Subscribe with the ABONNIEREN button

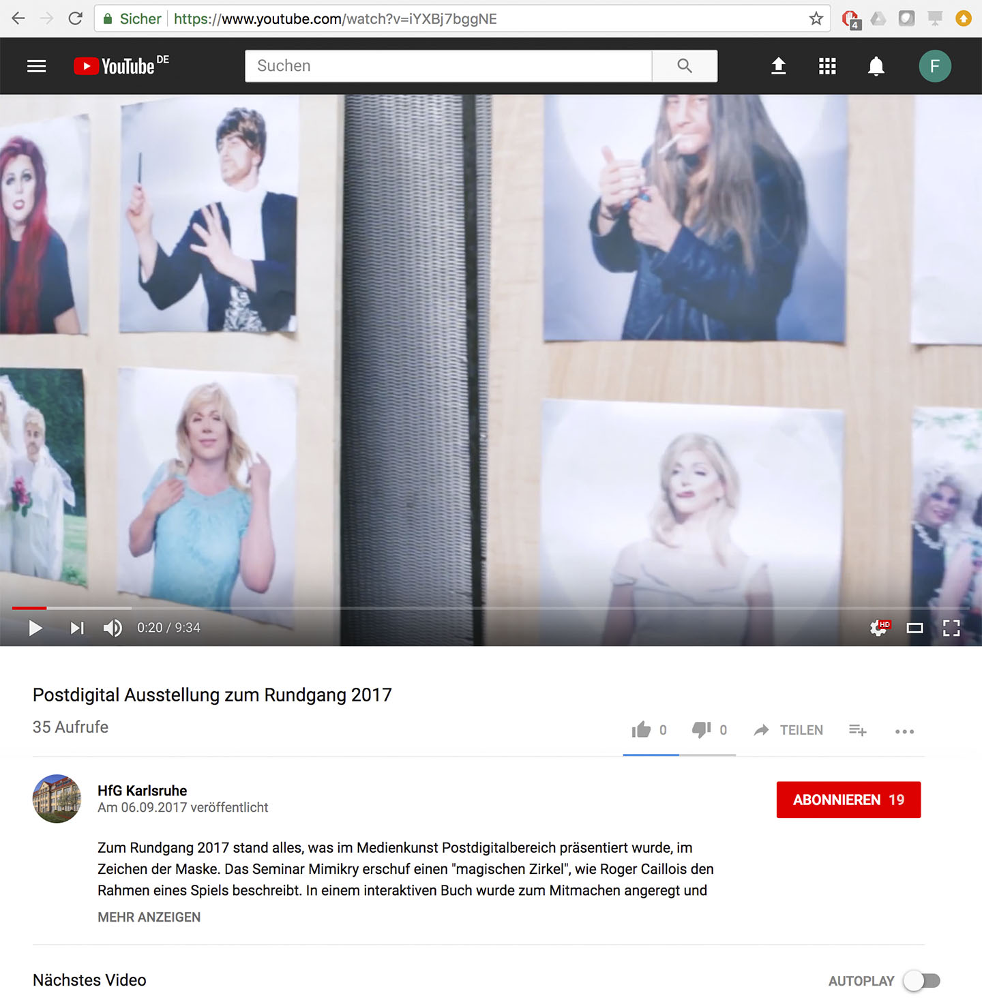(848, 800)
